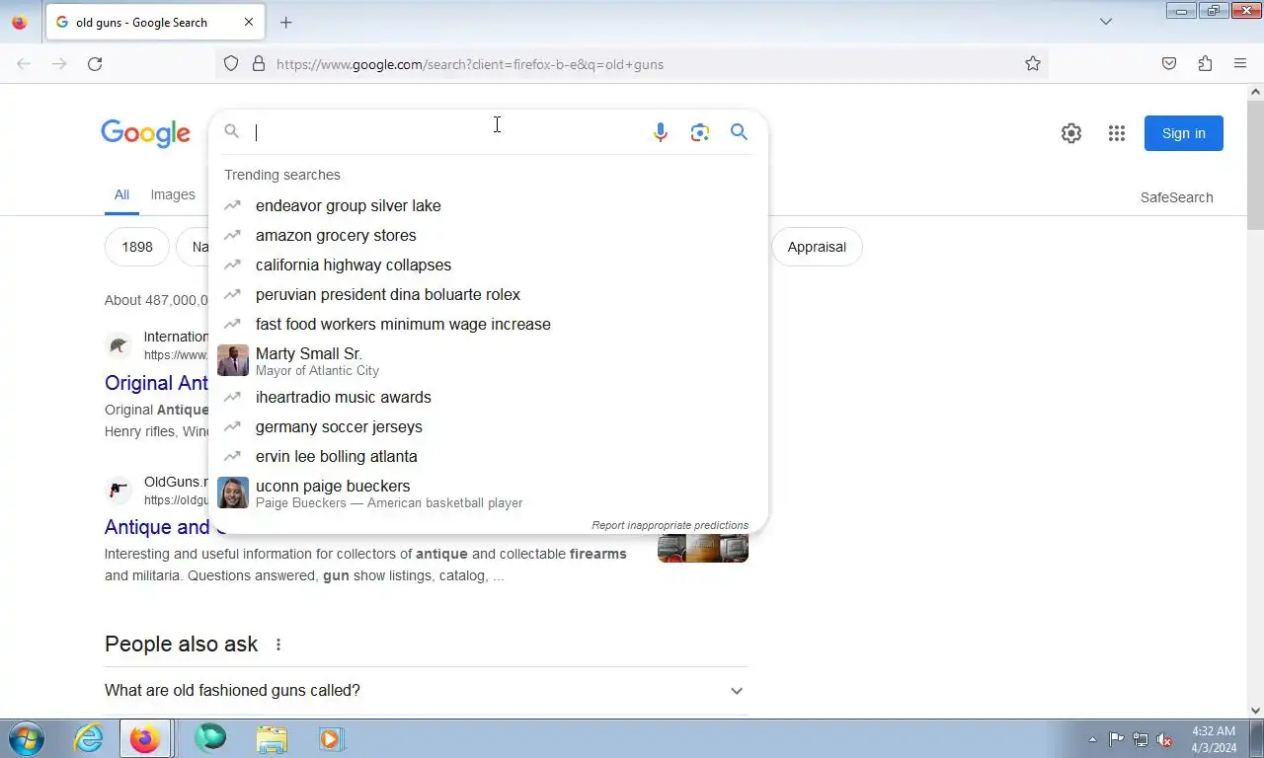Start a voice search with the microphone icon
Viewport: 1264px width, 758px height.
[x=661, y=132]
